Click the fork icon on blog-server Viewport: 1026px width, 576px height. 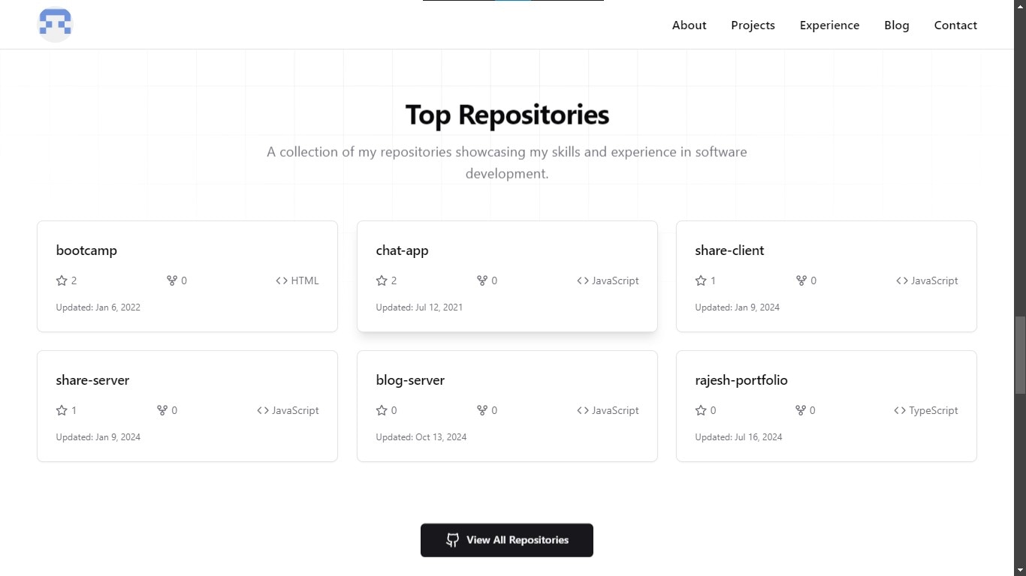482,410
